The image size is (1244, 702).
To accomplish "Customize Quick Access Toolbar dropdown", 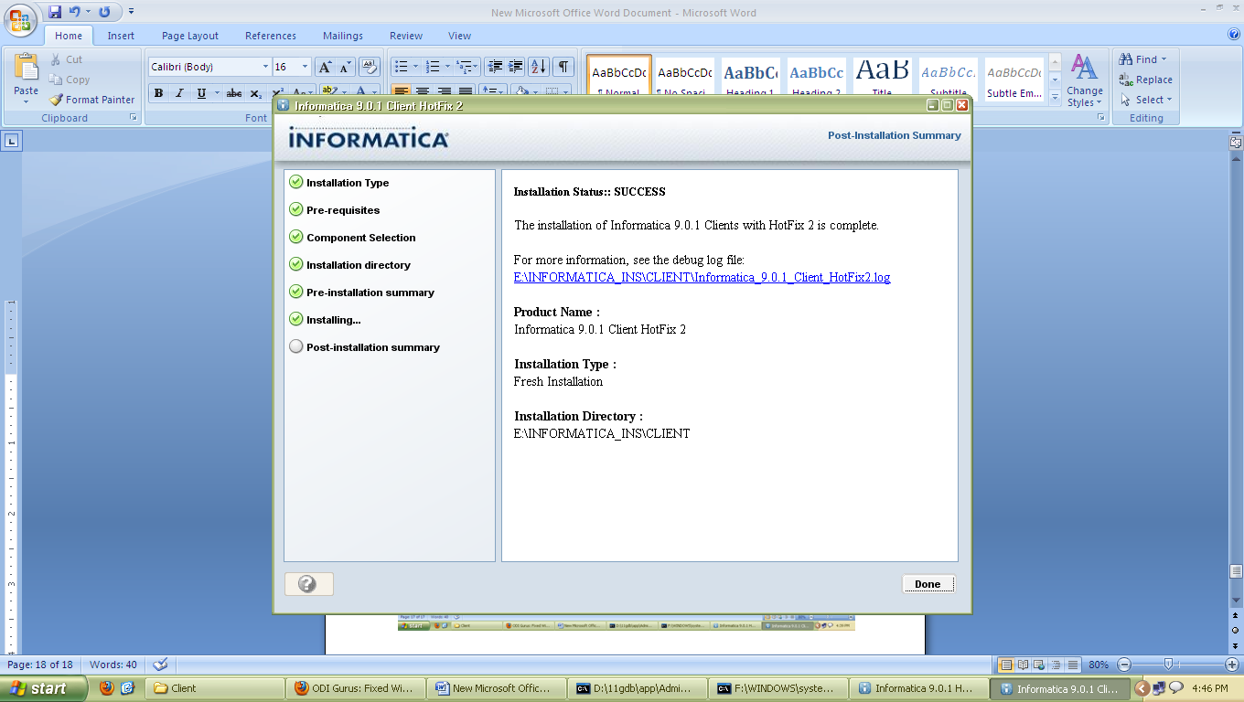I will 131,12.
